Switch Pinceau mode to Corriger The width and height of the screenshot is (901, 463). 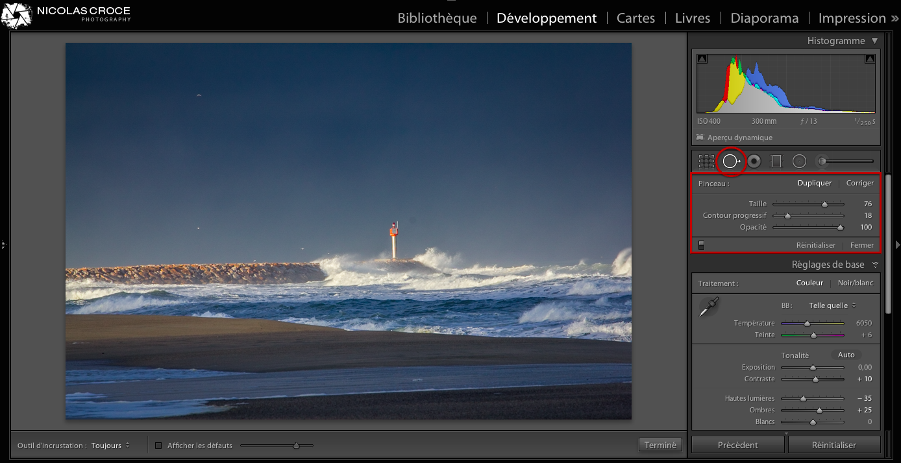point(859,183)
